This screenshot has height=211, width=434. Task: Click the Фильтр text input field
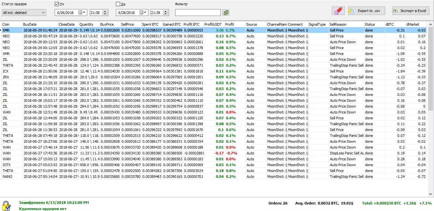(198, 12)
